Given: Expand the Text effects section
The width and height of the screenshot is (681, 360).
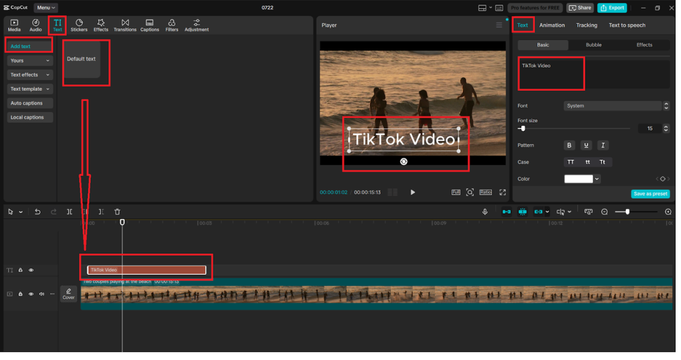Looking at the screenshot, I should pyautogui.click(x=29, y=75).
